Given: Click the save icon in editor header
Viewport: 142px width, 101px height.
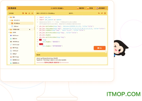Looking at the screenshot, I should tap(105, 13).
